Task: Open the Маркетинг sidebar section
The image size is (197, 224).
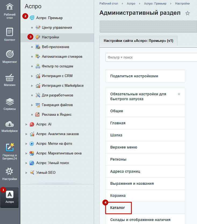Action: coord(10,56)
